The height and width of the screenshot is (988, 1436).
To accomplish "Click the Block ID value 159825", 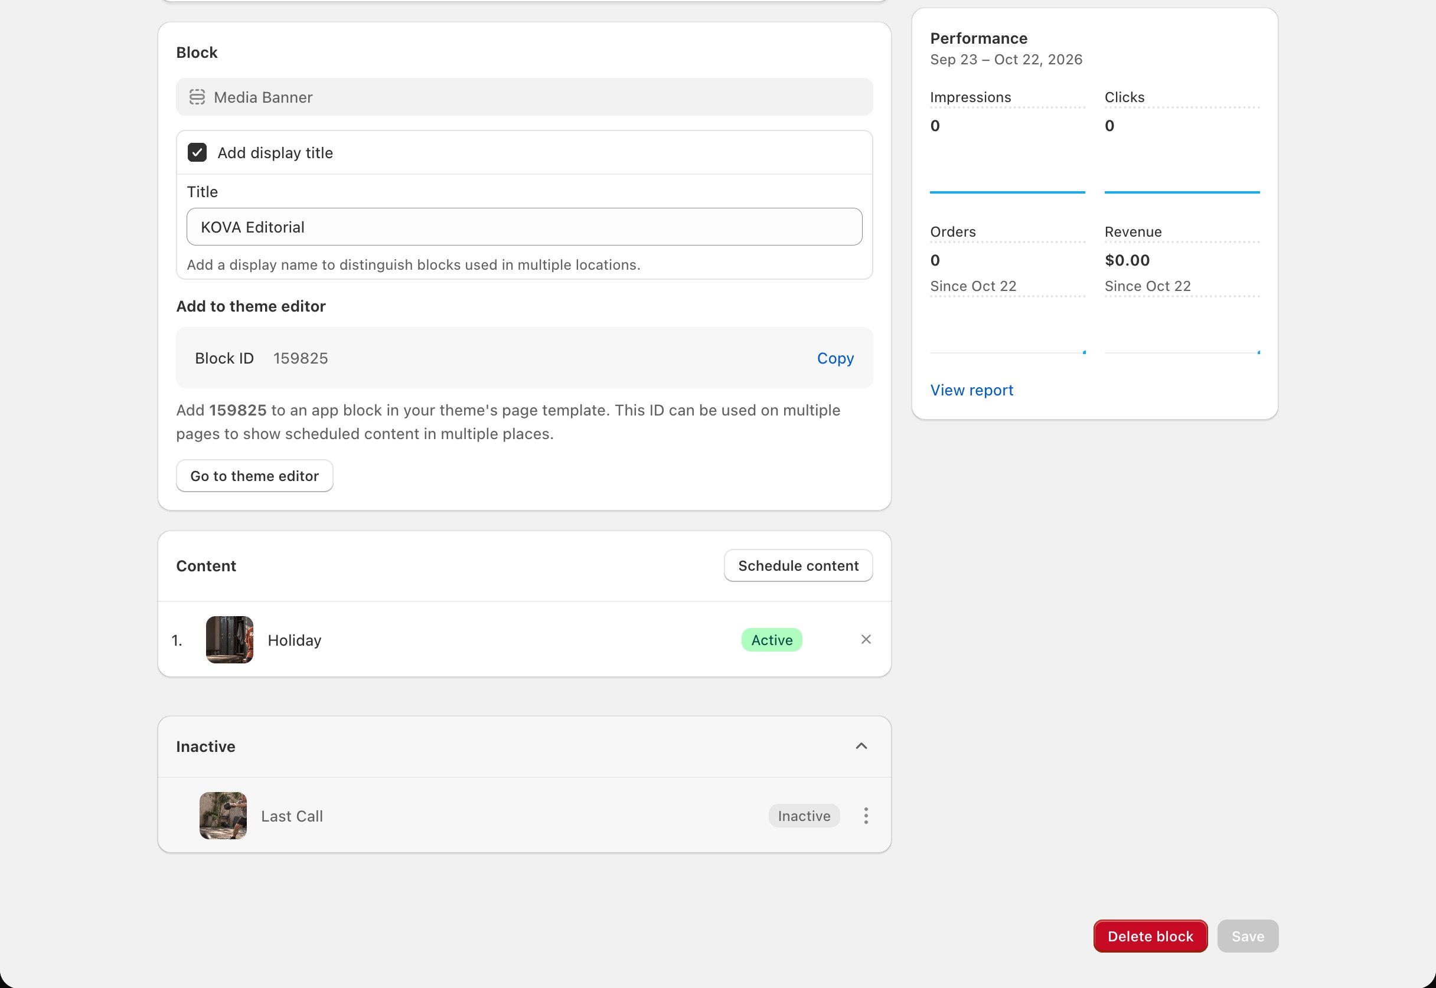I will [x=301, y=358].
